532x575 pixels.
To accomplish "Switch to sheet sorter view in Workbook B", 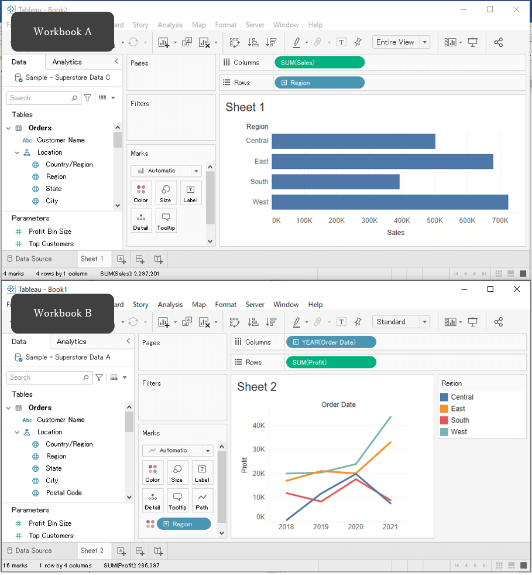I will 499,565.
